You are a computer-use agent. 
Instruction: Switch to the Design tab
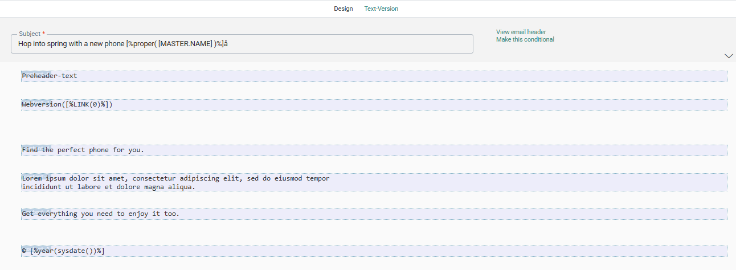[343, 9]
